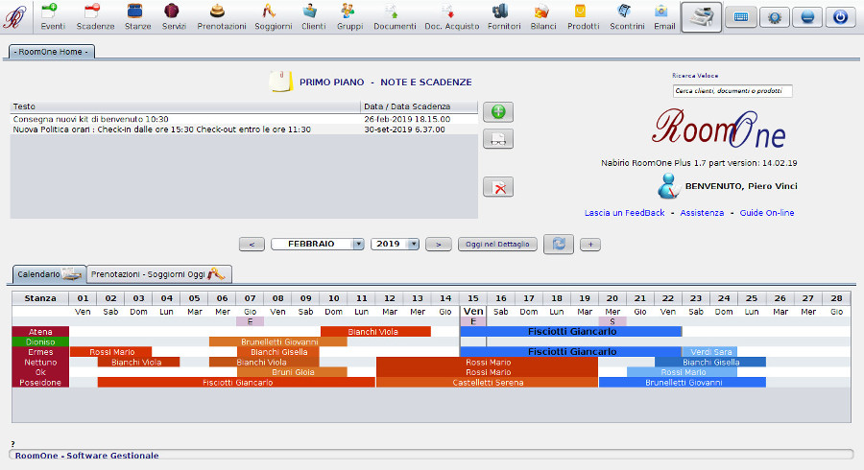Open Brunelletti Giovanni booking in Poseidone row
Viewport: 864px width, 470px height.
[x=683, y=383]
